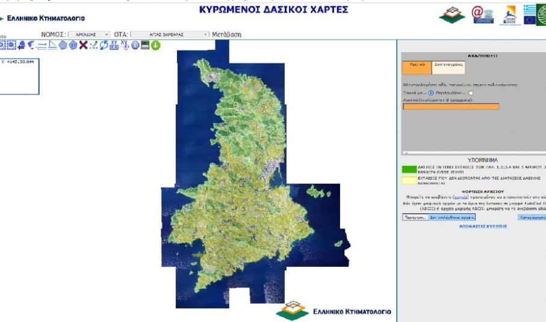Select the second search-mode radio button
The image size is (546, 322).
(471, 93)
